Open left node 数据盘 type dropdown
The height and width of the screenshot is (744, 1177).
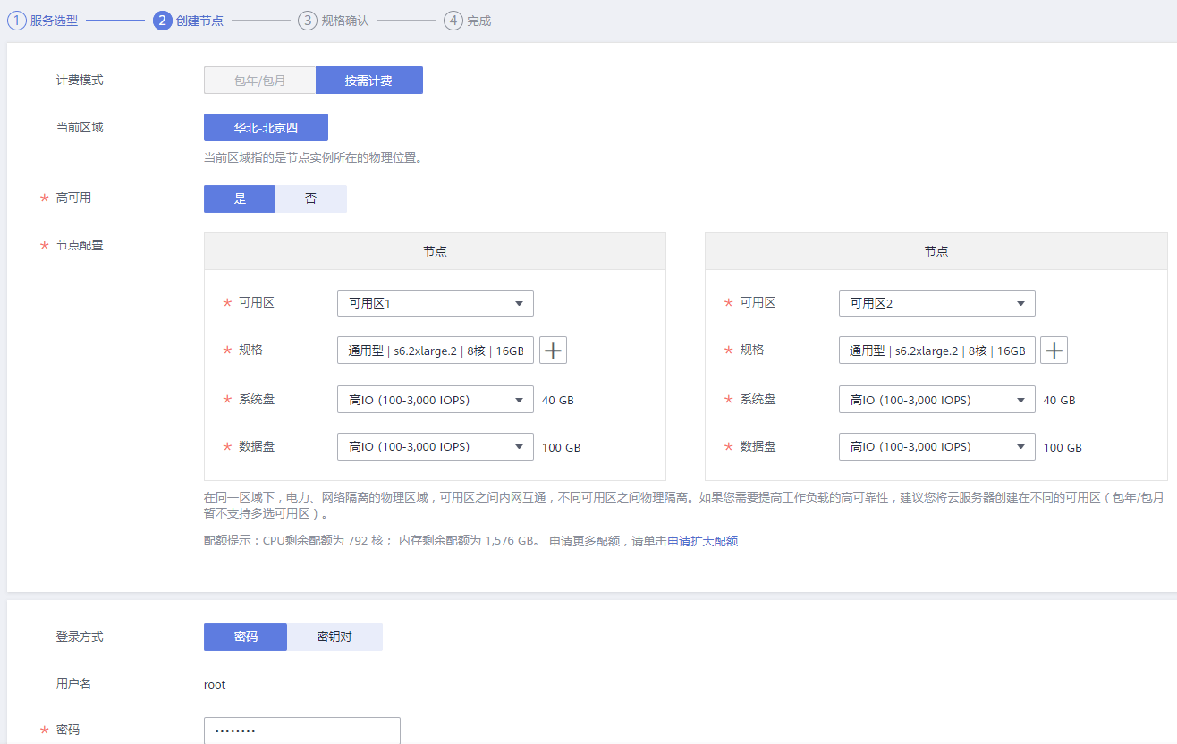point(436,446)
